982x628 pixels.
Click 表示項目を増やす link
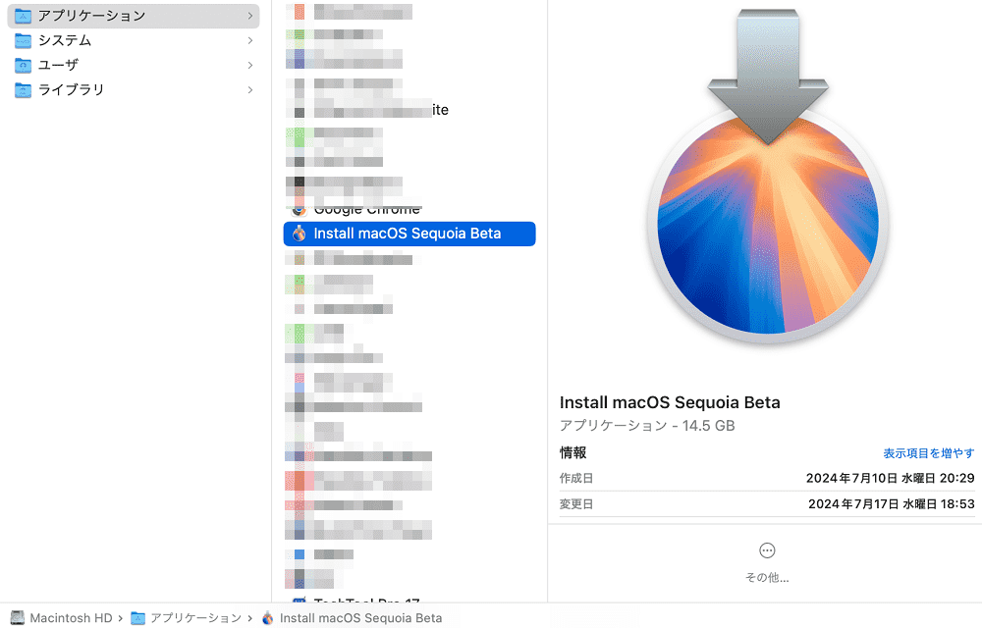929,453
